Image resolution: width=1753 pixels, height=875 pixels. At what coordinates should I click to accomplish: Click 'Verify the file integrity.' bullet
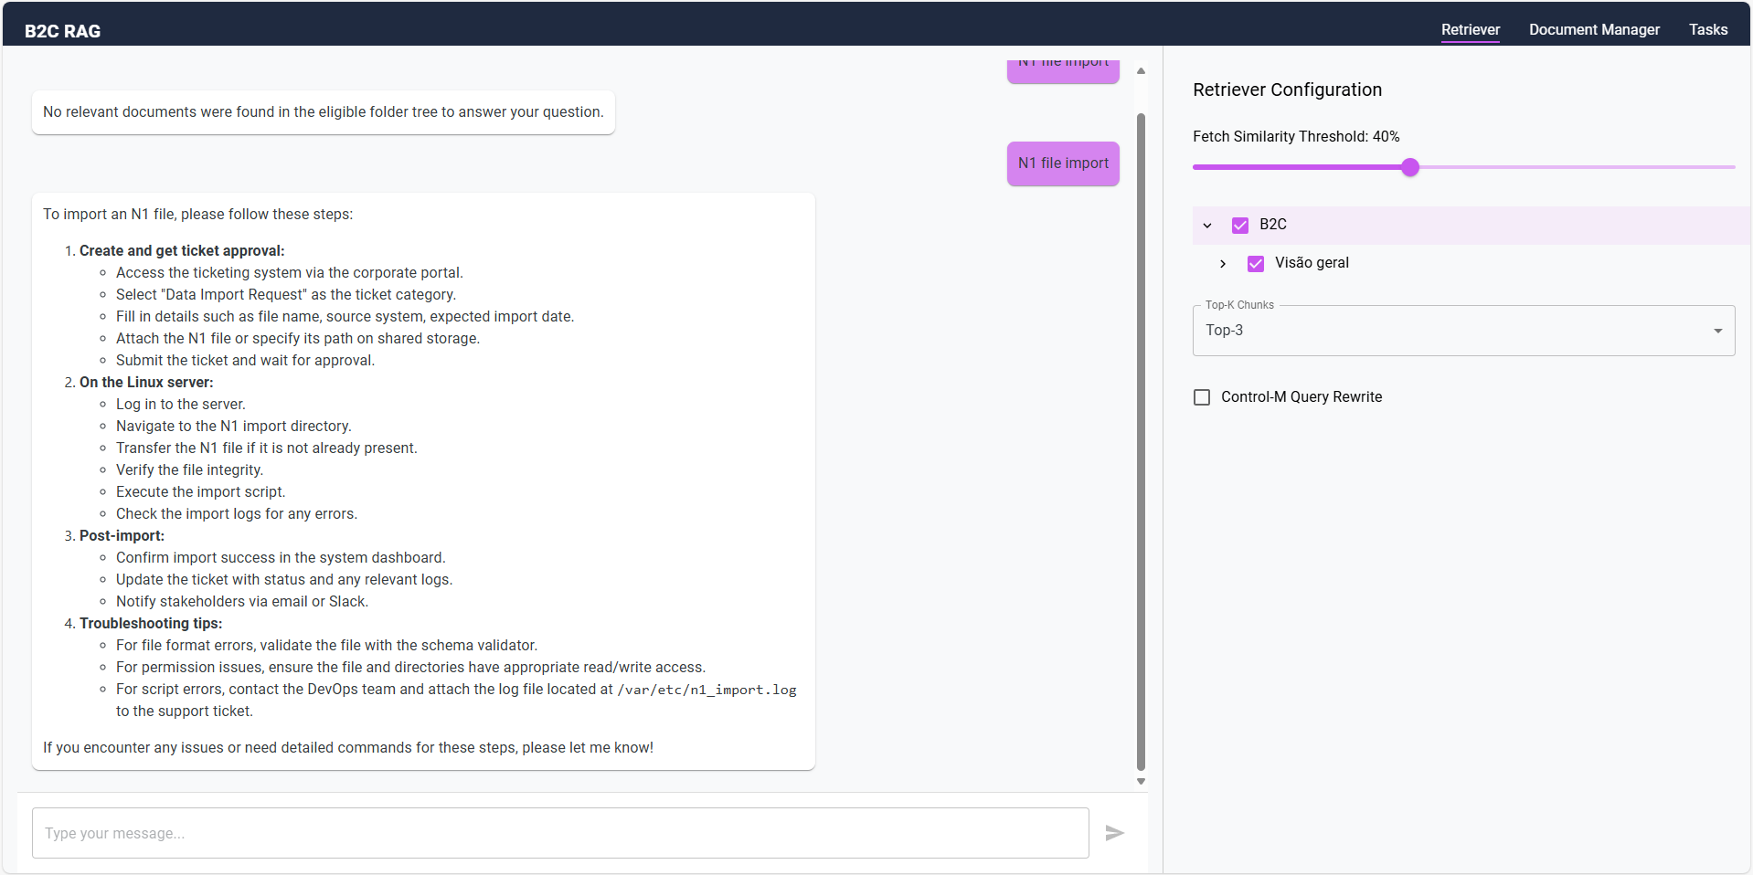[x=189, y=470]
